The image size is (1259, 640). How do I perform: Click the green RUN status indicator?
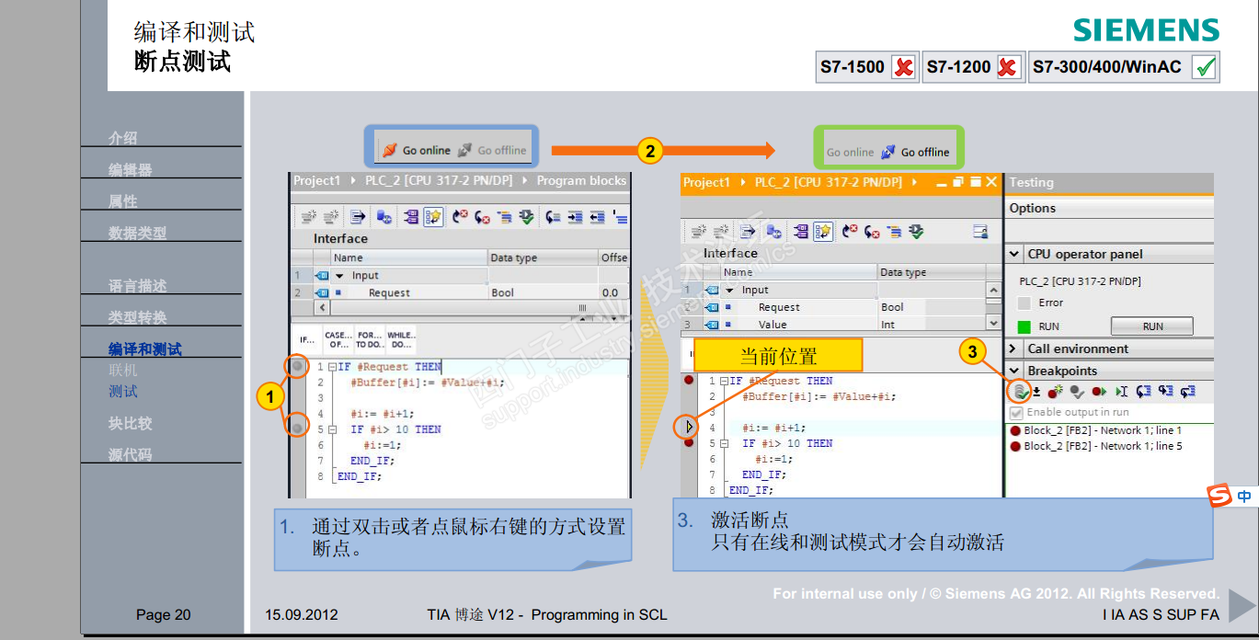pos(1024,326)
